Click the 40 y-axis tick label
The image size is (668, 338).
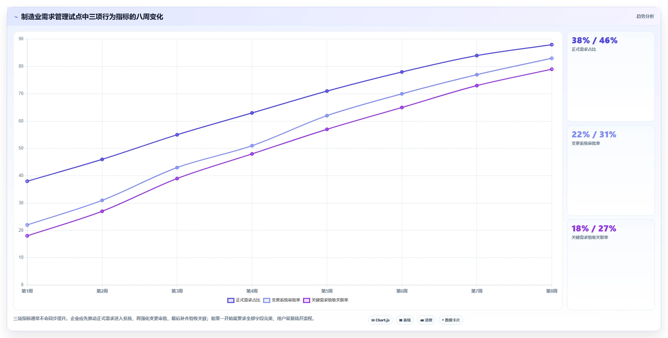click(x=21, y=176)
